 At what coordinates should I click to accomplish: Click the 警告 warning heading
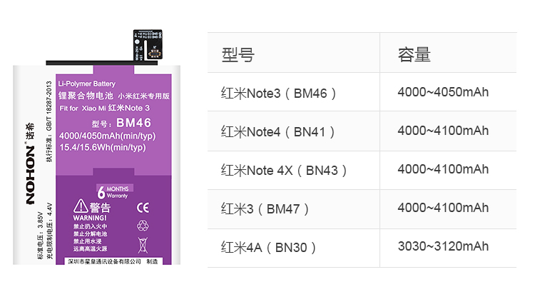101,208
